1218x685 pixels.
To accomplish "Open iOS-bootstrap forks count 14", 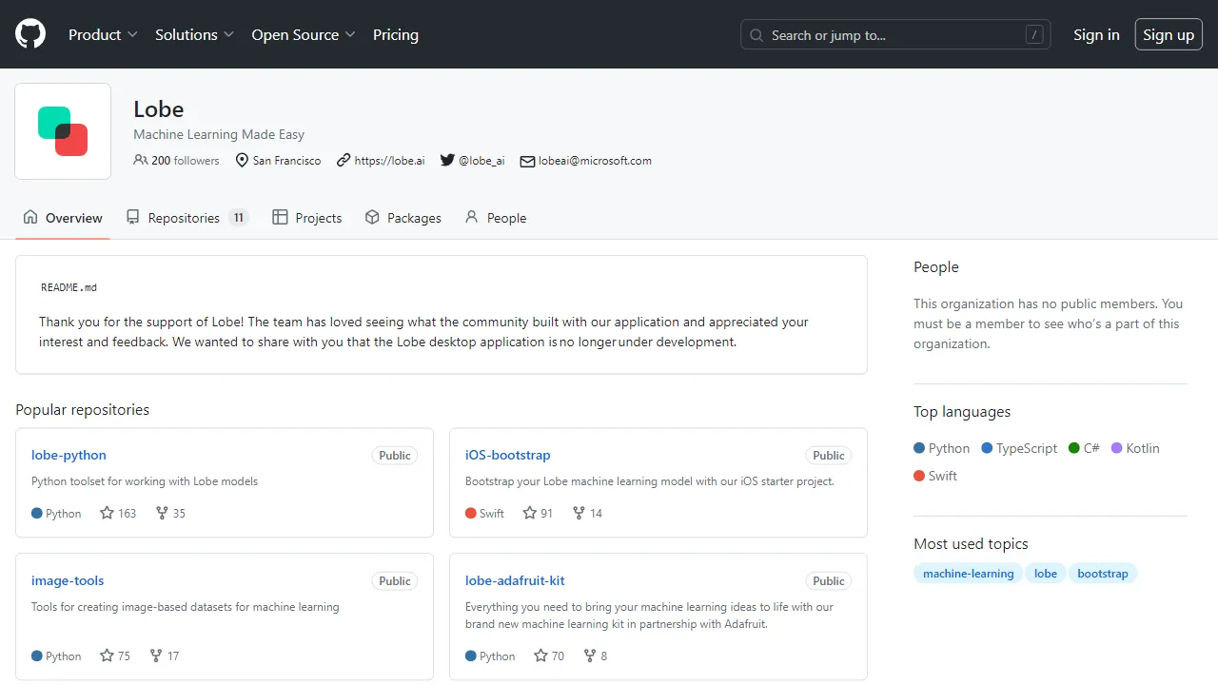I will pyautogui.click(x=587, y=513).
